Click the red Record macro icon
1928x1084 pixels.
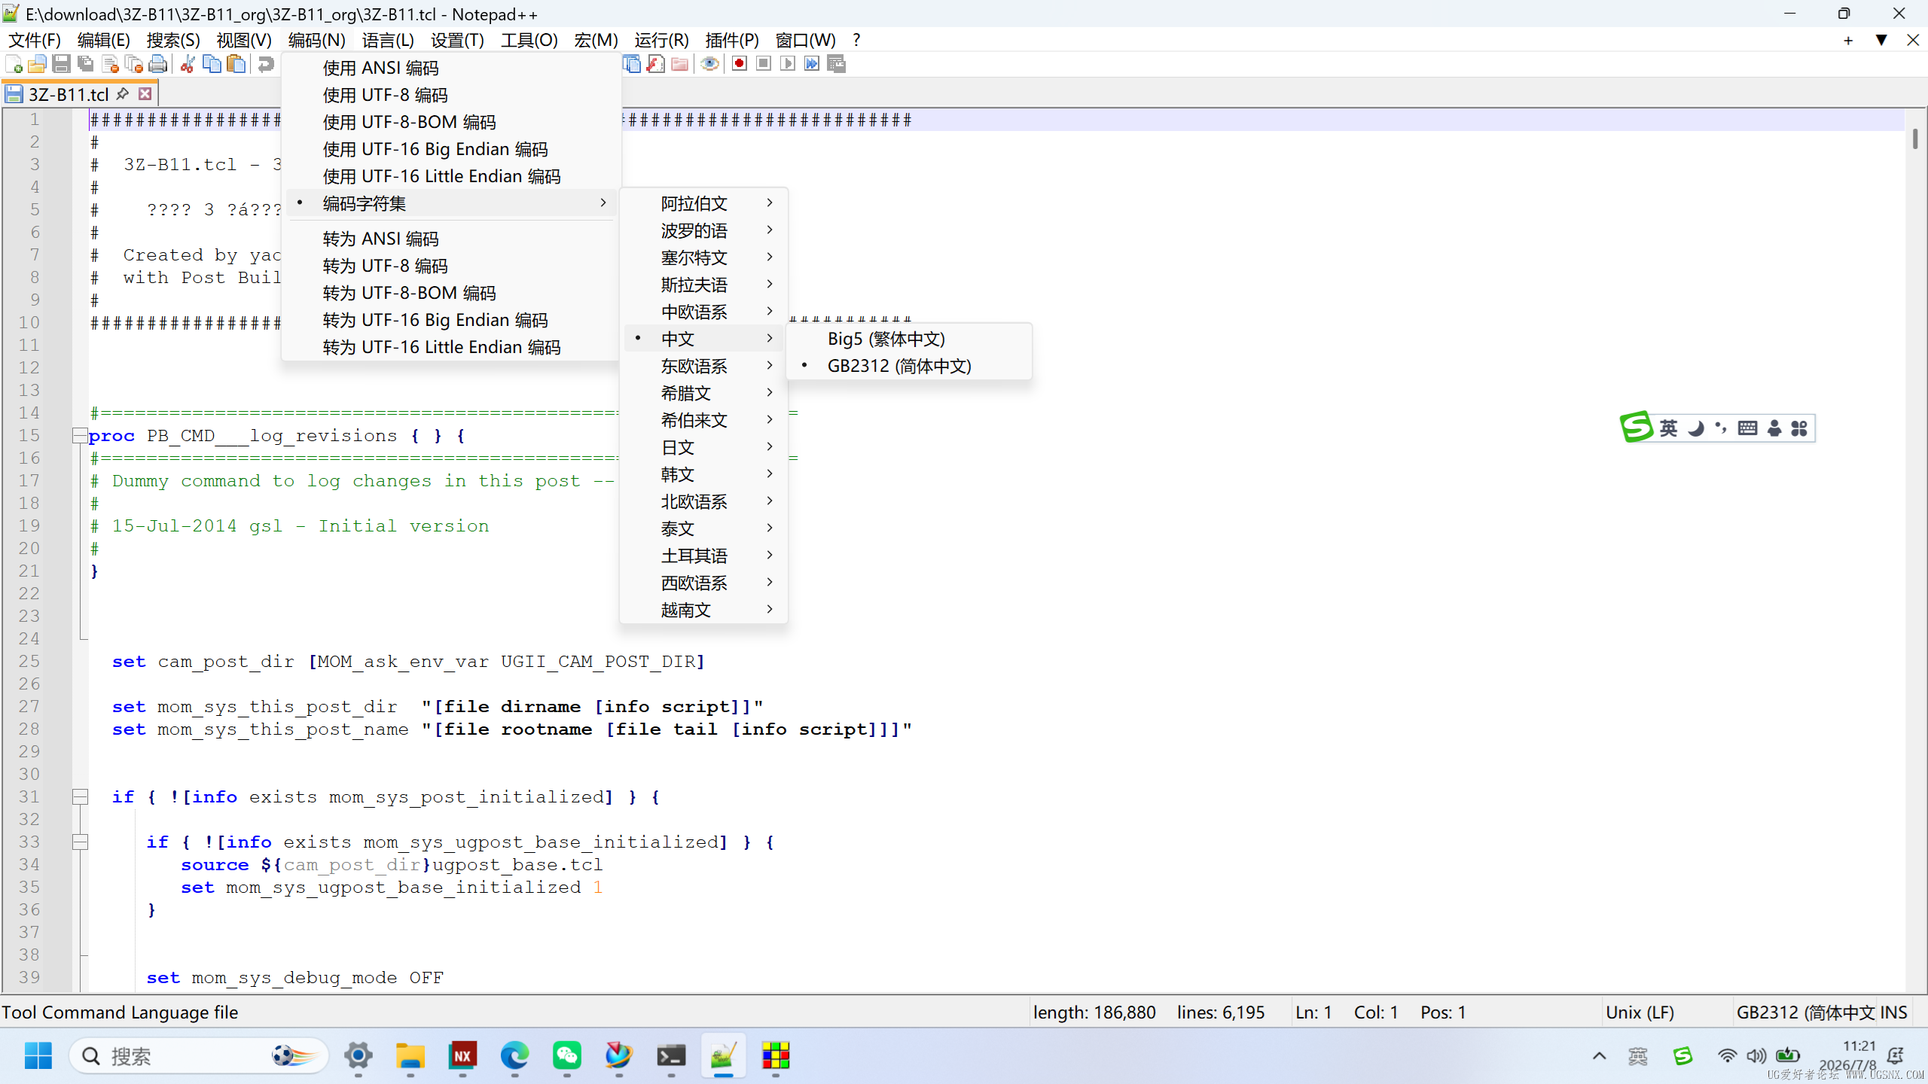[x=740, y=64]
